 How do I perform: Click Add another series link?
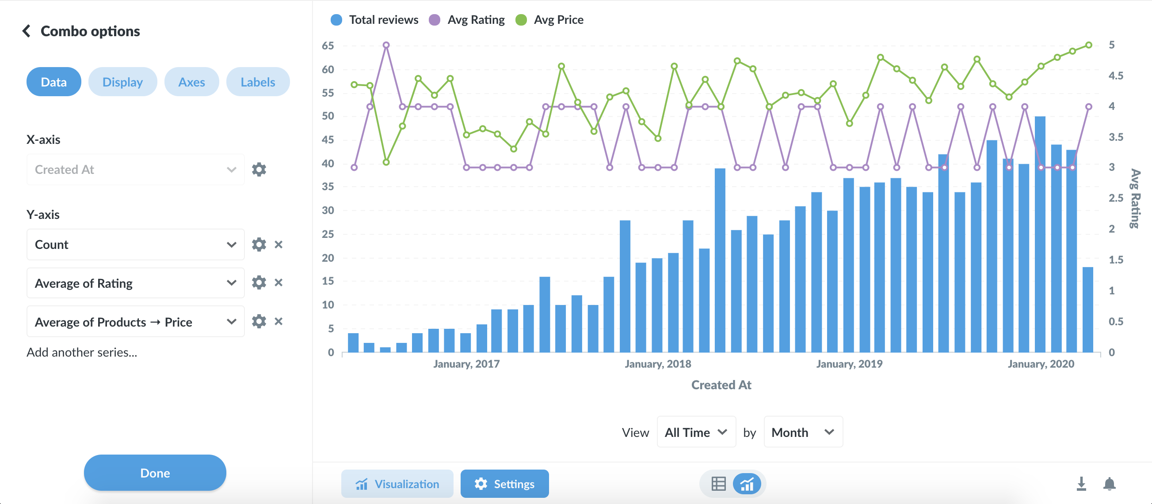pos(82,352)
